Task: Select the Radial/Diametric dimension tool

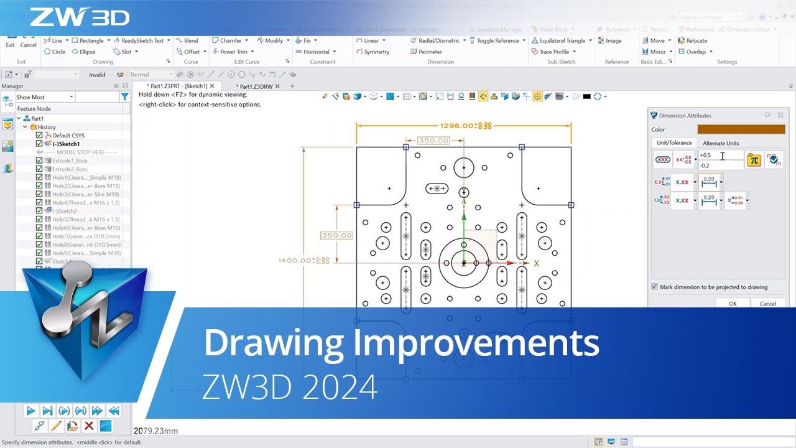Action: (x=435, y=40)
